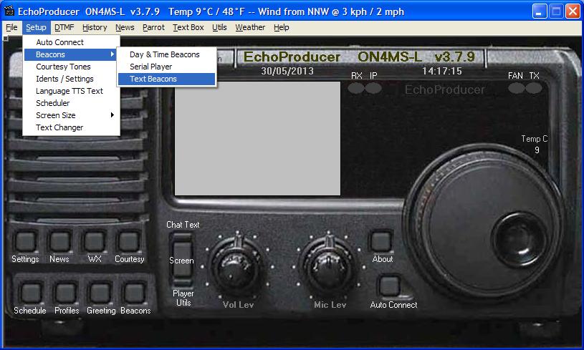
Task: Open the Utils menu
Action: tap(219, 27)
